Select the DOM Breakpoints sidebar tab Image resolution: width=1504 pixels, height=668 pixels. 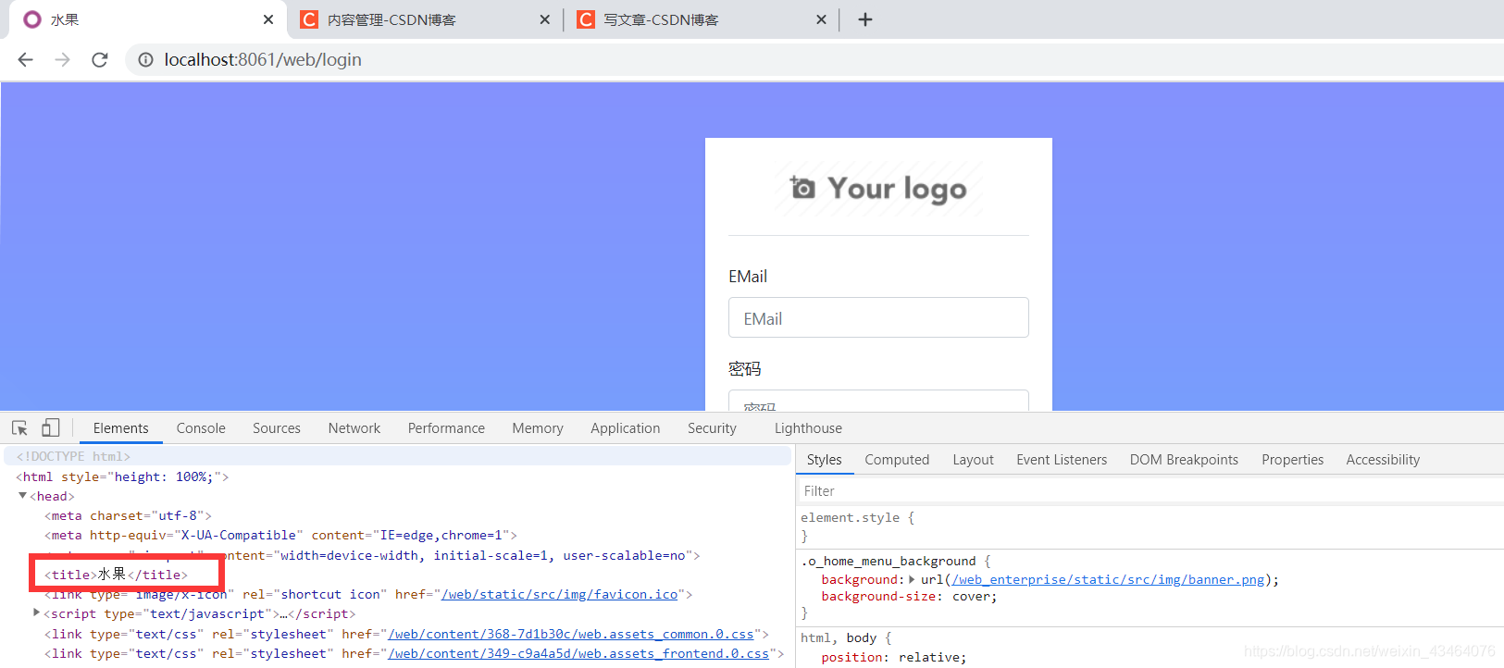[x=1184, y=460]
